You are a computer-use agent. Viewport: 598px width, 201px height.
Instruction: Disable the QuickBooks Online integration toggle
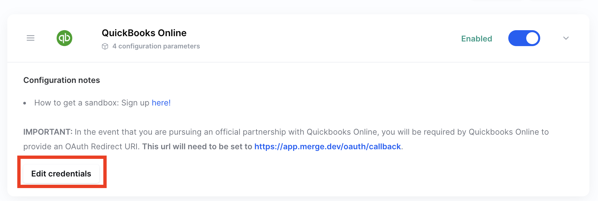(x=524, y=38)
